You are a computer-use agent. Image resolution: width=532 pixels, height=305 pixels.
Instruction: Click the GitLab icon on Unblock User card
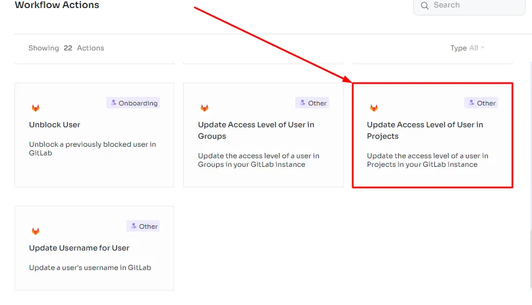pyautogui.click(x=36, y=108)
